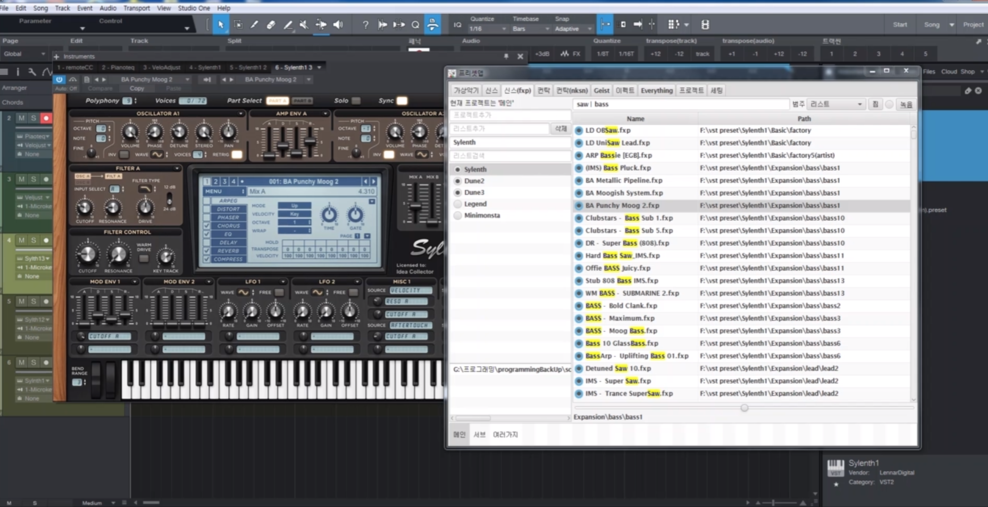Screen dimensions: 988x507
Task: Click the 삭제 delete button
Action: (x=561, y=128)
